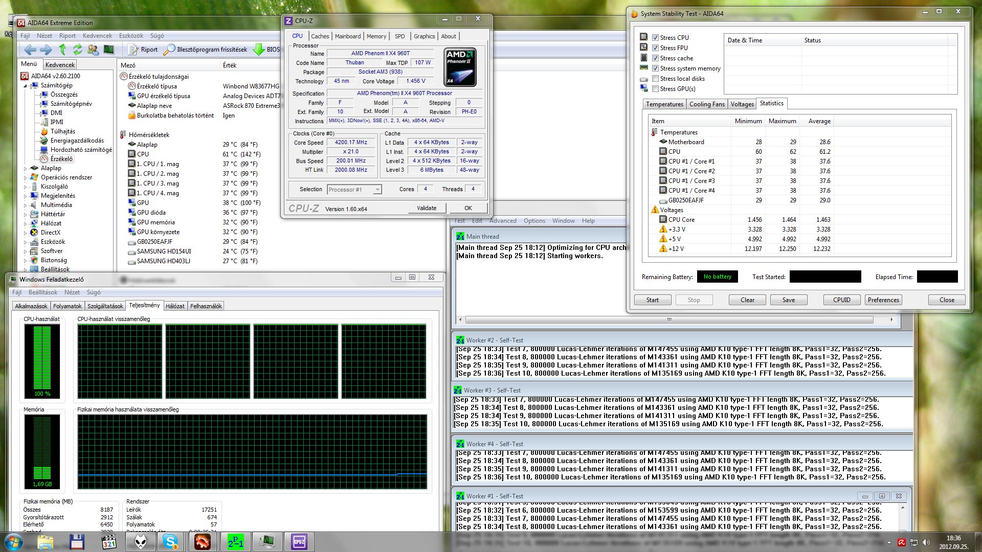Image resolution: width=982 pixels, height=552 pixels.
Task: Open Prime95 from the taskbar
Action: point(235,542)
